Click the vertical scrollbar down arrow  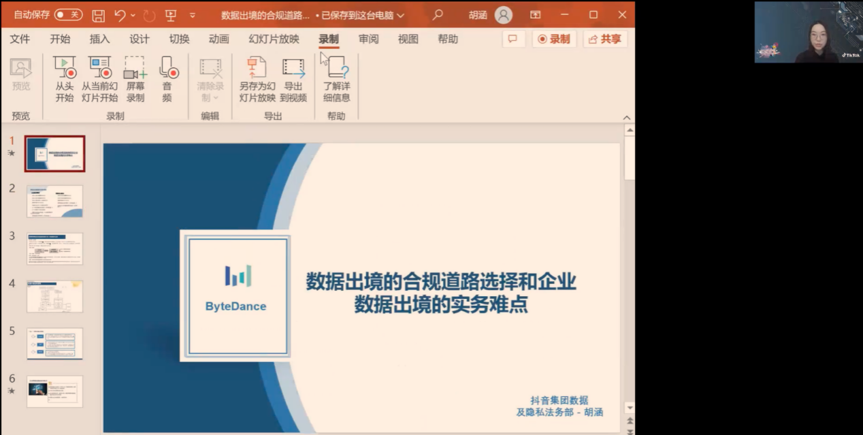coord(630,407)
